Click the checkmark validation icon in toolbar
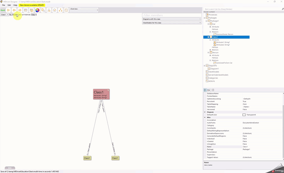 pyautogui.click(x=55, y=10)
